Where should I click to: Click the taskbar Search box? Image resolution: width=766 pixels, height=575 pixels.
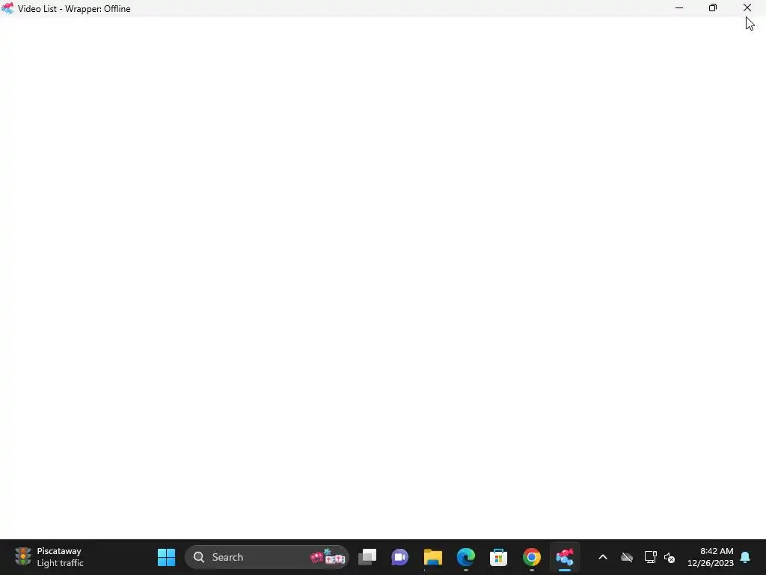tap(267, 557)
